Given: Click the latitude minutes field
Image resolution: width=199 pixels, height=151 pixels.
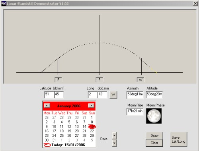Looking at the screenshot, I should [59, 95].
